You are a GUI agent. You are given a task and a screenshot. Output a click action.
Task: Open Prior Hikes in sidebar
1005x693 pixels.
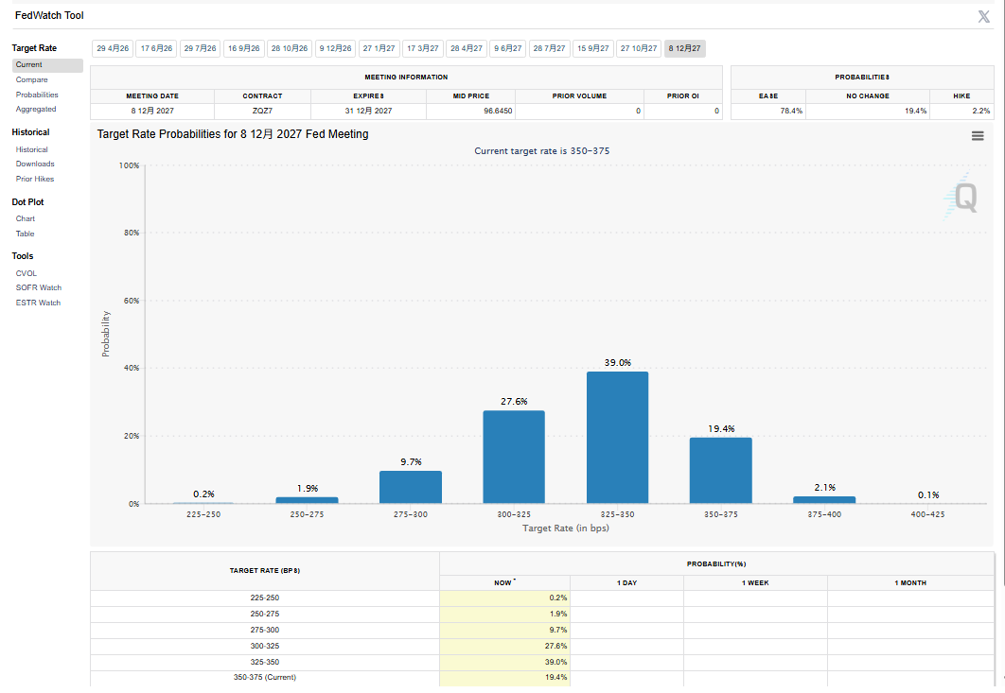click(x=35, y=179)
